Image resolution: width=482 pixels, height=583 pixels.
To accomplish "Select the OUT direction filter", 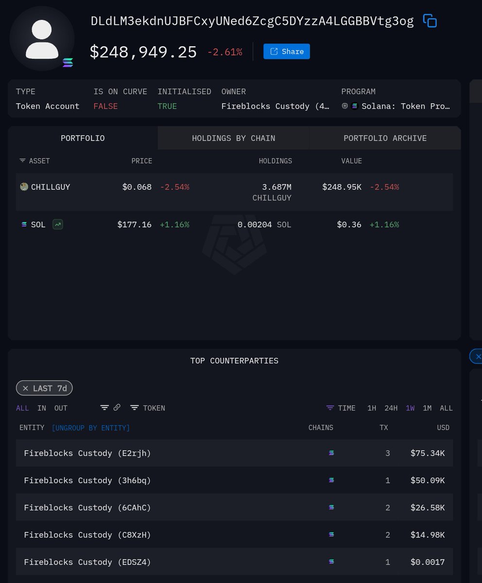I will pos(61,408).
